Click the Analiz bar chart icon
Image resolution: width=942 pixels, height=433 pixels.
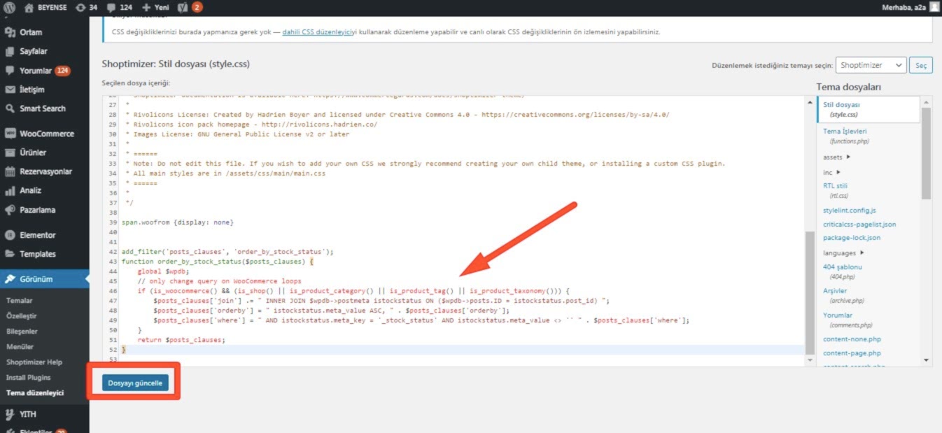click(x=10, y=190)
